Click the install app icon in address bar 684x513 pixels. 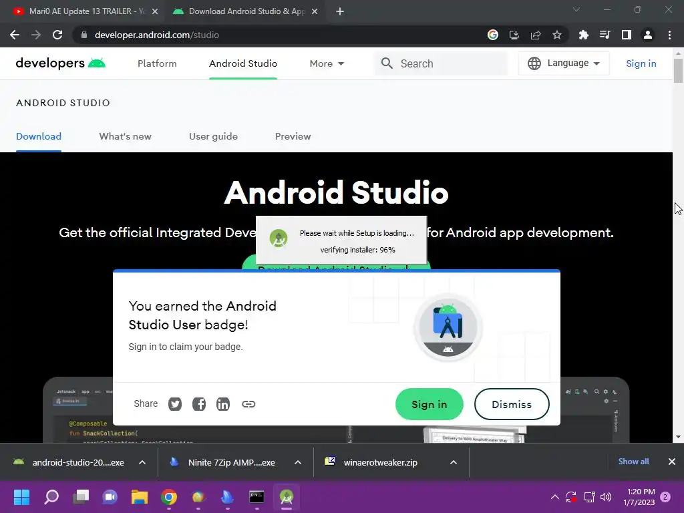(x=514, y=35)
